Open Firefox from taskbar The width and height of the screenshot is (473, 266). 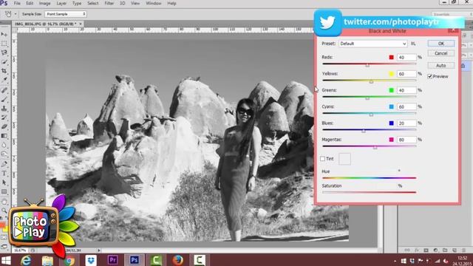point(177,260)
